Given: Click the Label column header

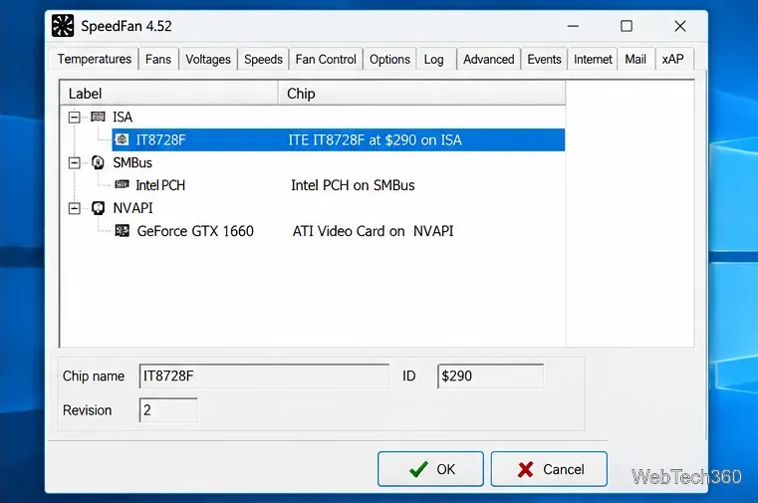Looking at the screenshot, I should coord(168,94).
